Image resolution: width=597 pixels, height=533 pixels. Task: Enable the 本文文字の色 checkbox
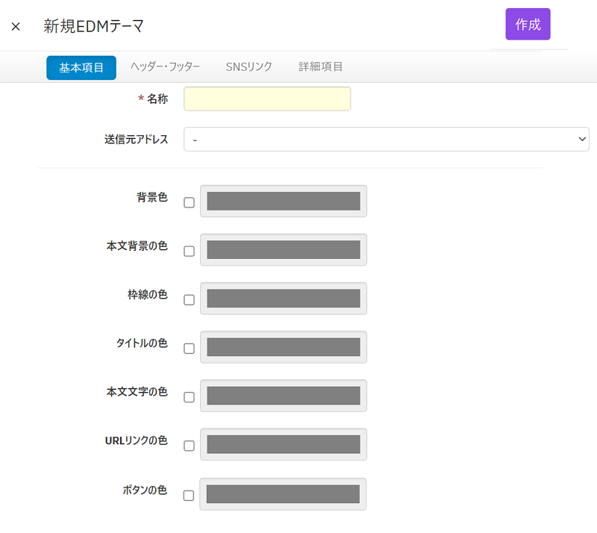189,396
